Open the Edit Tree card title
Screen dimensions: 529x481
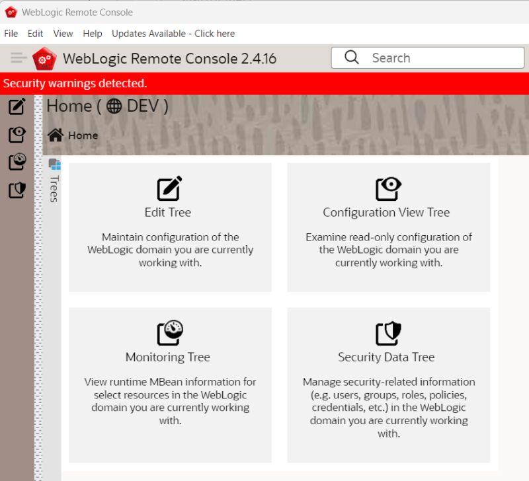point(168,212)
